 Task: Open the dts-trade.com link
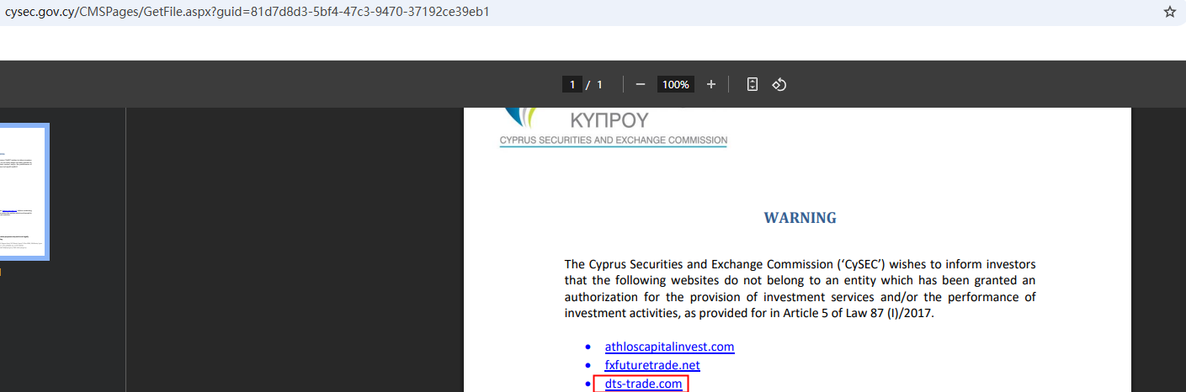coord(643,384)
